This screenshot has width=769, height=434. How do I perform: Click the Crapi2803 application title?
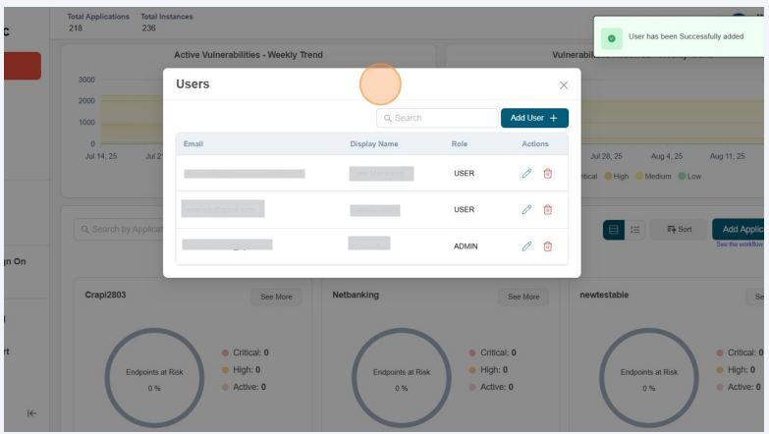click(105, 295)
